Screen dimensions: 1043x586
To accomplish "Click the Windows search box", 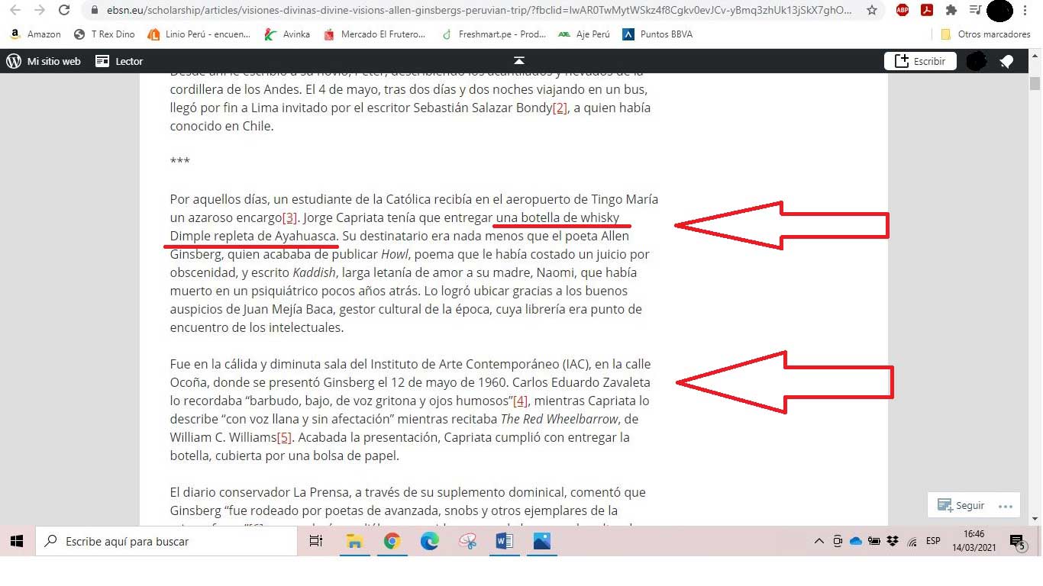I will [166, 542].
